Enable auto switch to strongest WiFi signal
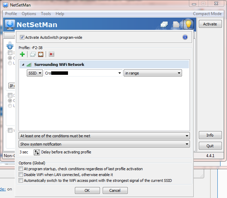The width and height of the screenshot is (227, 198). (21, 180)
